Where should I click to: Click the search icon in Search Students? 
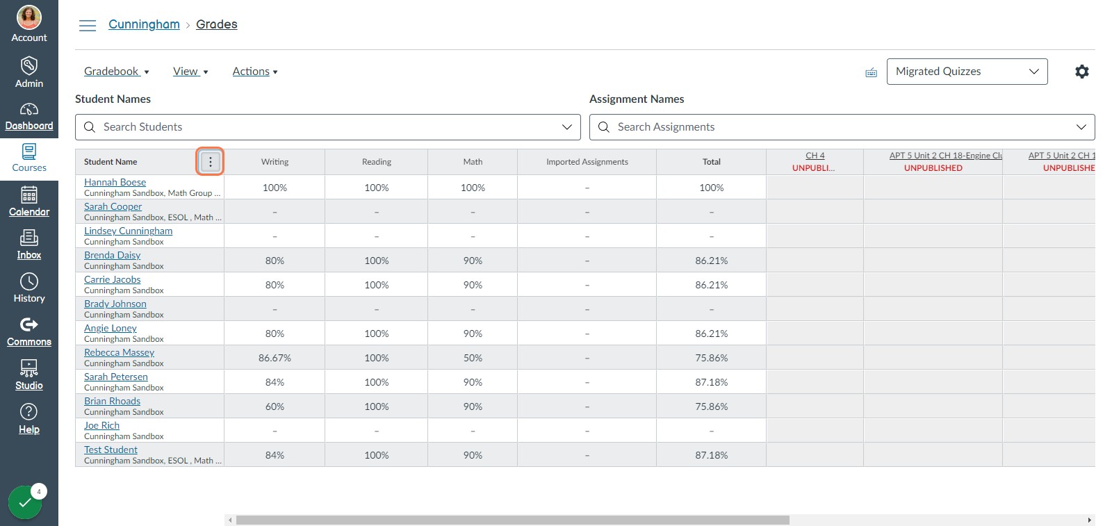point(90,127)
